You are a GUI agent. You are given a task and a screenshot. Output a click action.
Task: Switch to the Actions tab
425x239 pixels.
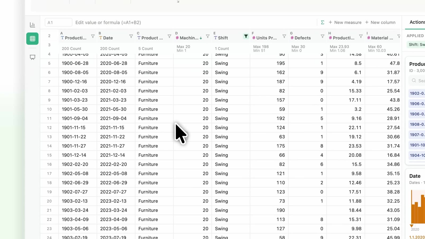(417, 22)
